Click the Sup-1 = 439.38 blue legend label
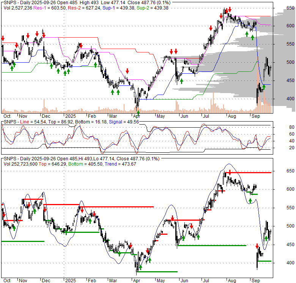Viewport: 296px width, 283px height. point(118,8)
